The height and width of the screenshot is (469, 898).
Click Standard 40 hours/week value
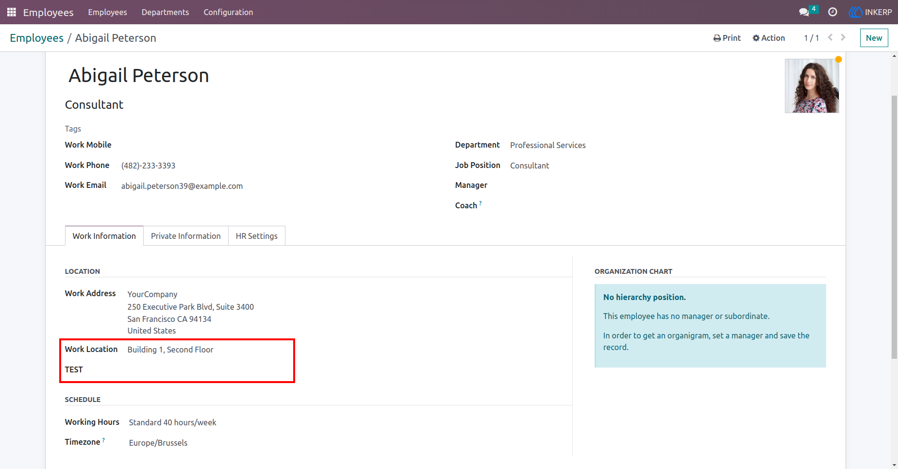[172, 422]
